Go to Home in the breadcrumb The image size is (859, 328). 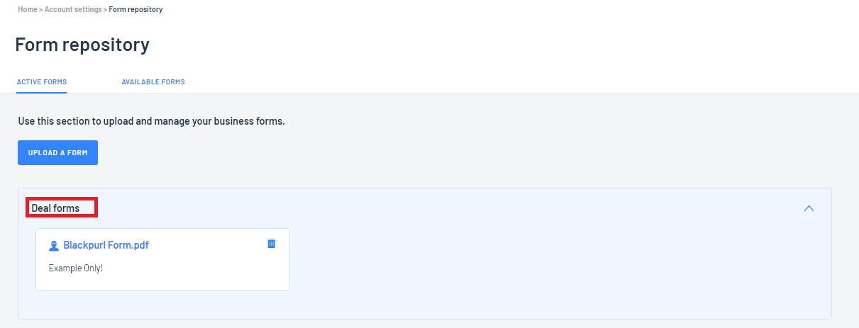coord(28,9)
